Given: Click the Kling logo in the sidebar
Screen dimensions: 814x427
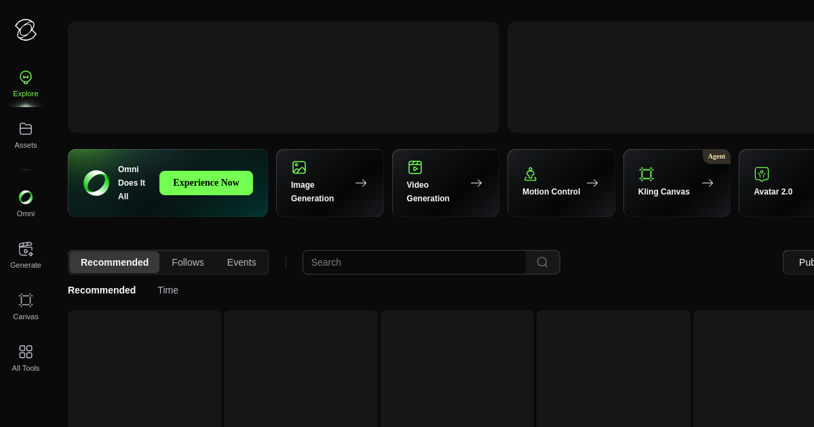Looking at the screenshot, I should click(x=26, y=30).
